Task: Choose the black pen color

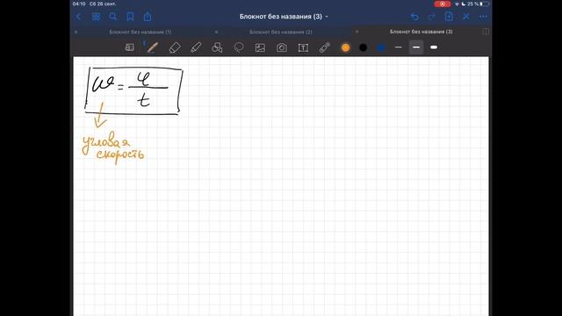Action: [363, 47]
